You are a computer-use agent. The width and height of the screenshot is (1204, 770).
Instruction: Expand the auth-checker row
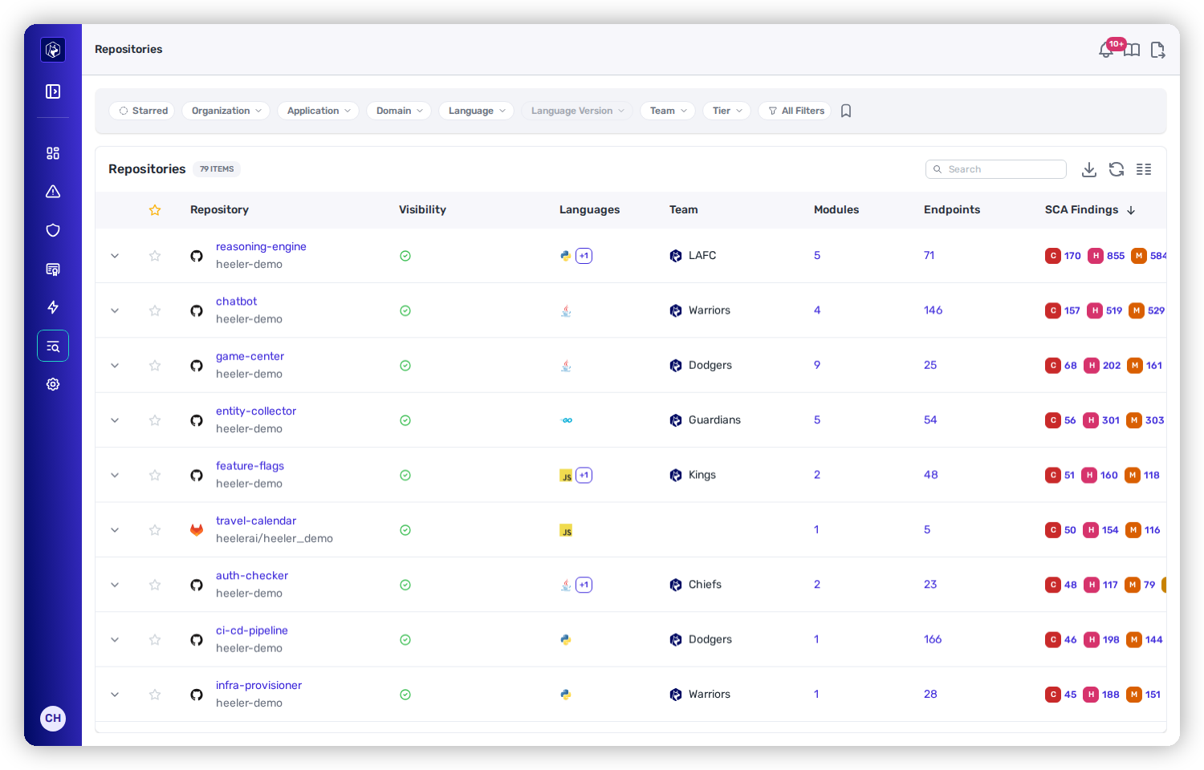click(x=115, y=585)
